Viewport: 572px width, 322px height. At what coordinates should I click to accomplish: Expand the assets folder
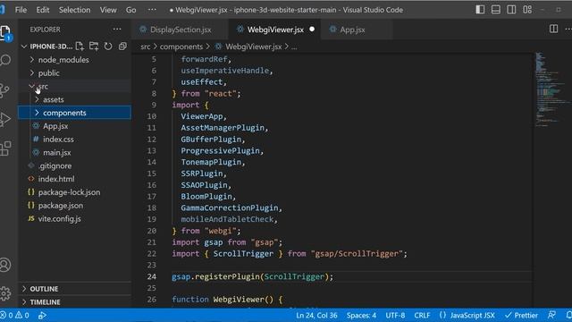click(75, 99)
